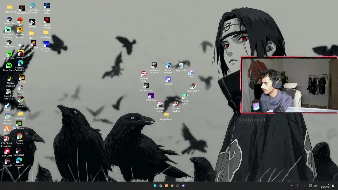Select the Razer Cortex icon
Viewport: 338px width, 190px height.
coord(9,67)
